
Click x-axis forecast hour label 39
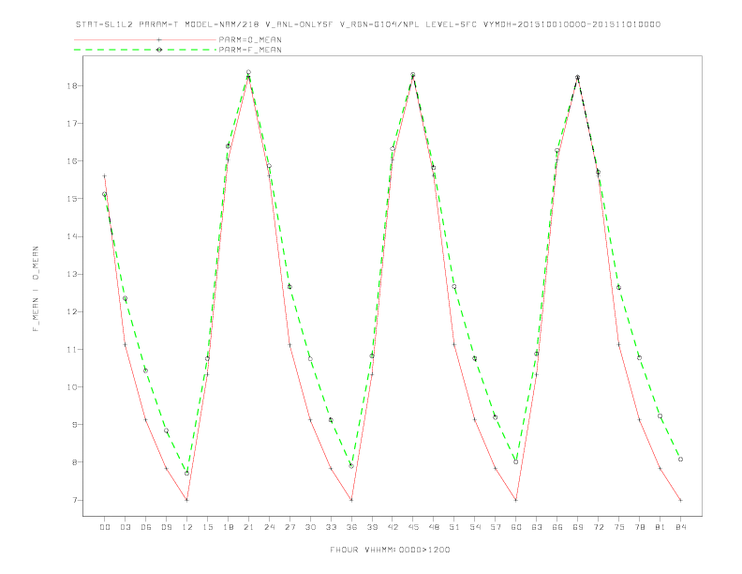pos(372,527)
